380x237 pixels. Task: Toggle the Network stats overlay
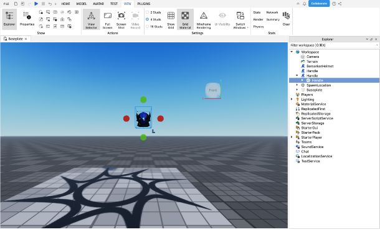272,12
